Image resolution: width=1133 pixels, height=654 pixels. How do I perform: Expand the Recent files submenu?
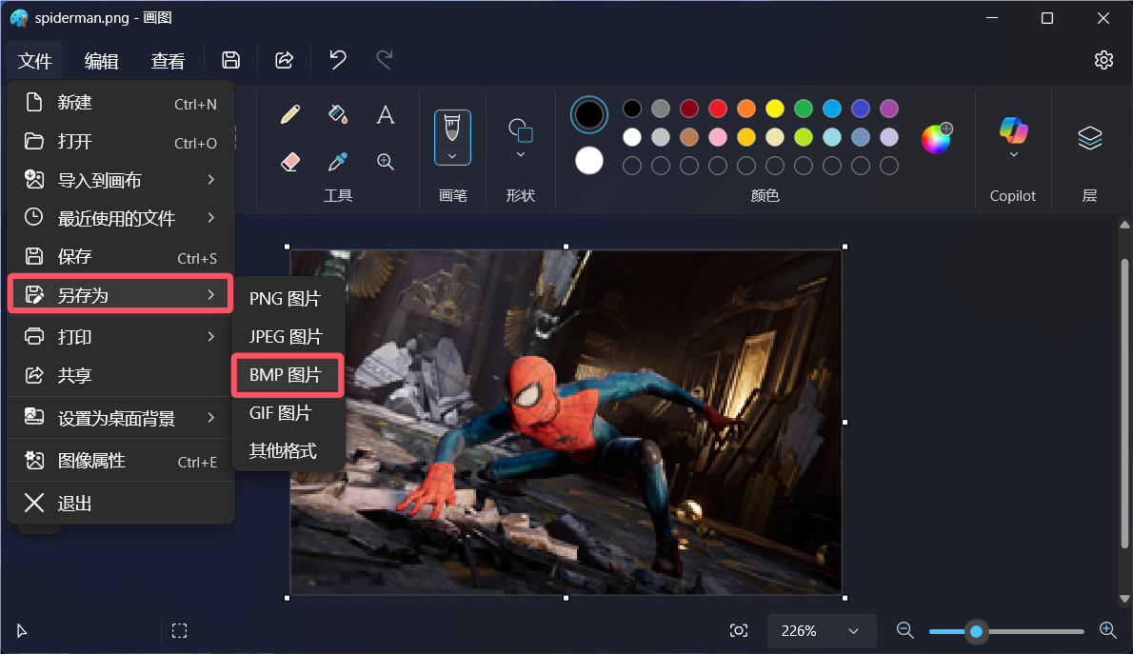210,217
